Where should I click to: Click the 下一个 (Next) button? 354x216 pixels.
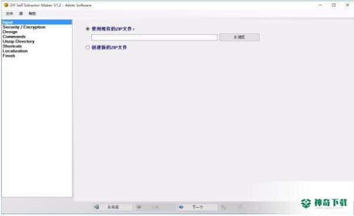(198, 207)
